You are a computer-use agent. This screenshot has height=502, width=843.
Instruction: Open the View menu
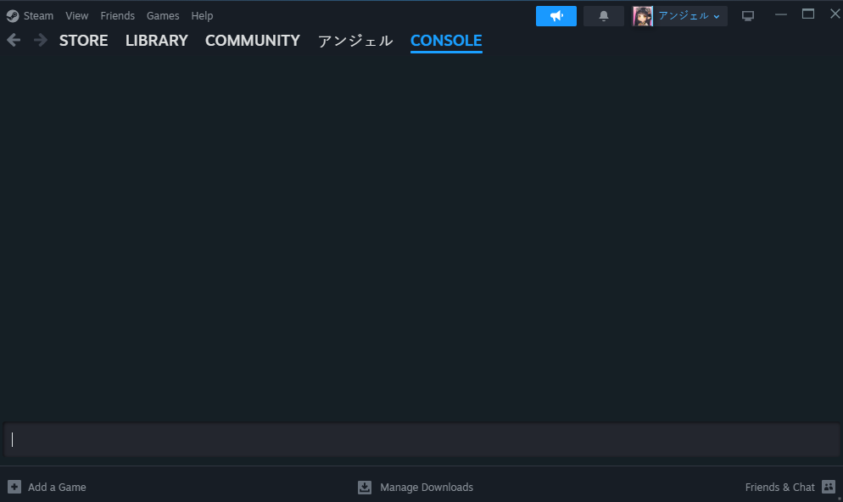pyautogui.click(x=77, y=16)
